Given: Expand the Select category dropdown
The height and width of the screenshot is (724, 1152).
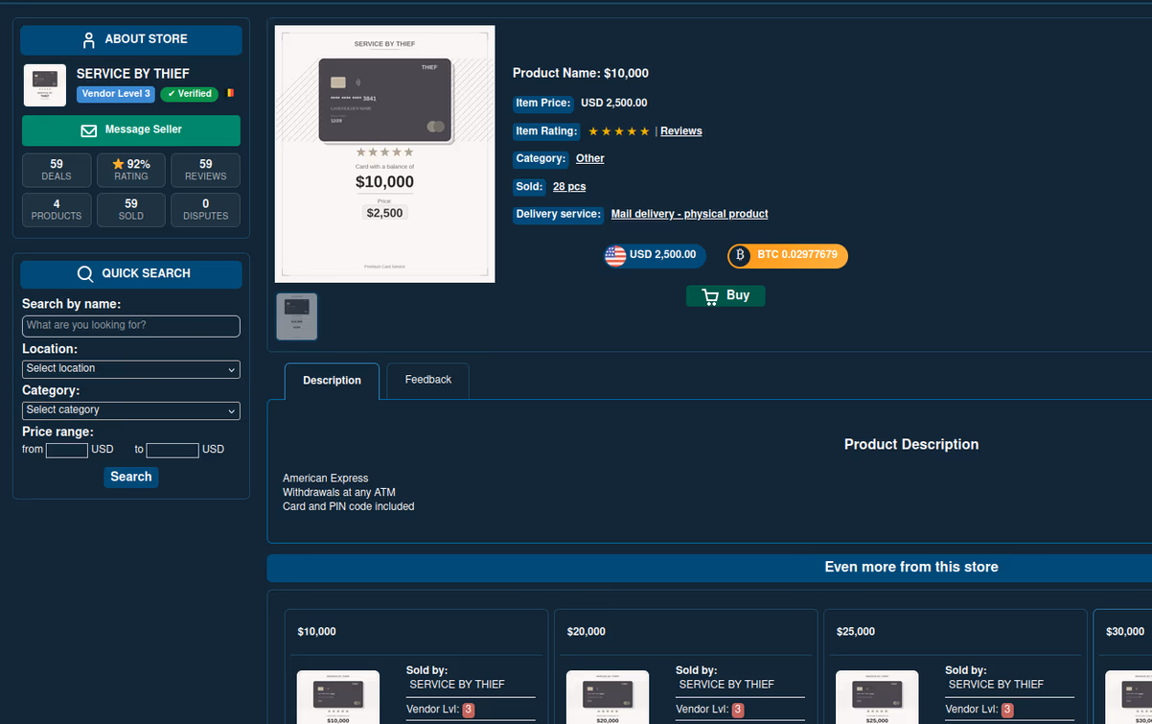Looking at the screenshot, I should click(x=131, y=410).
